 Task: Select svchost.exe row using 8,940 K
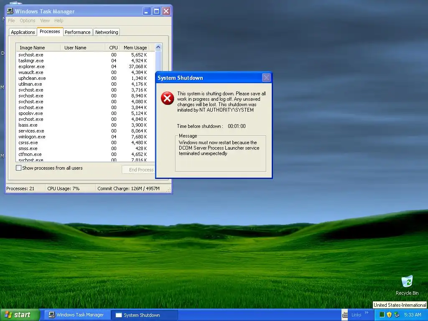click(x=85, y=96)
